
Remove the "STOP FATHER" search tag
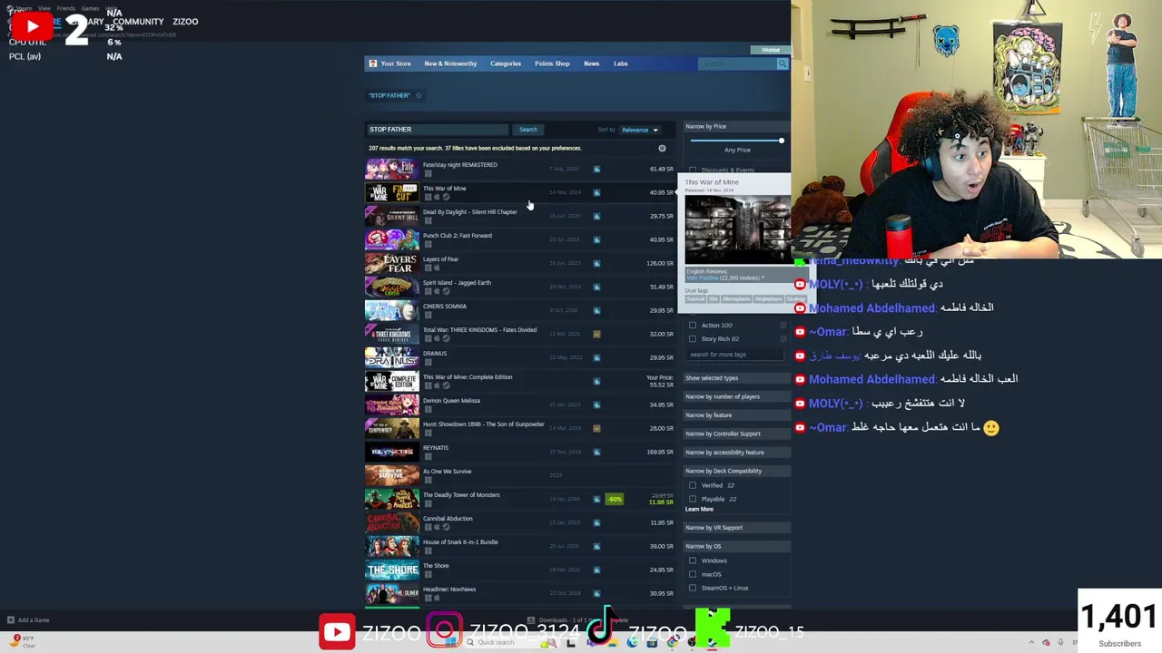[x=419, y=95]
